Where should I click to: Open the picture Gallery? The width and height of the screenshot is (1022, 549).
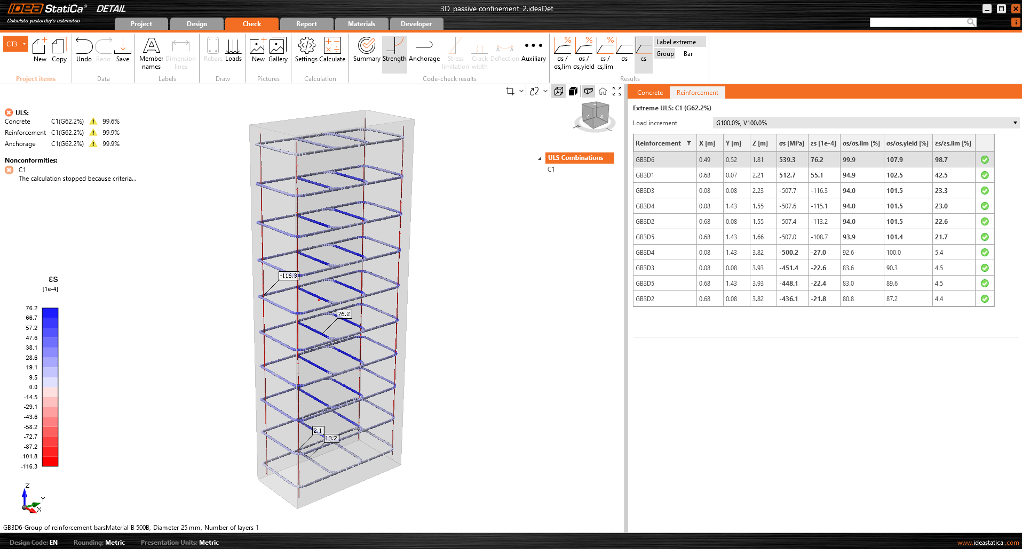pyautogui.click(x=278, y=50)
